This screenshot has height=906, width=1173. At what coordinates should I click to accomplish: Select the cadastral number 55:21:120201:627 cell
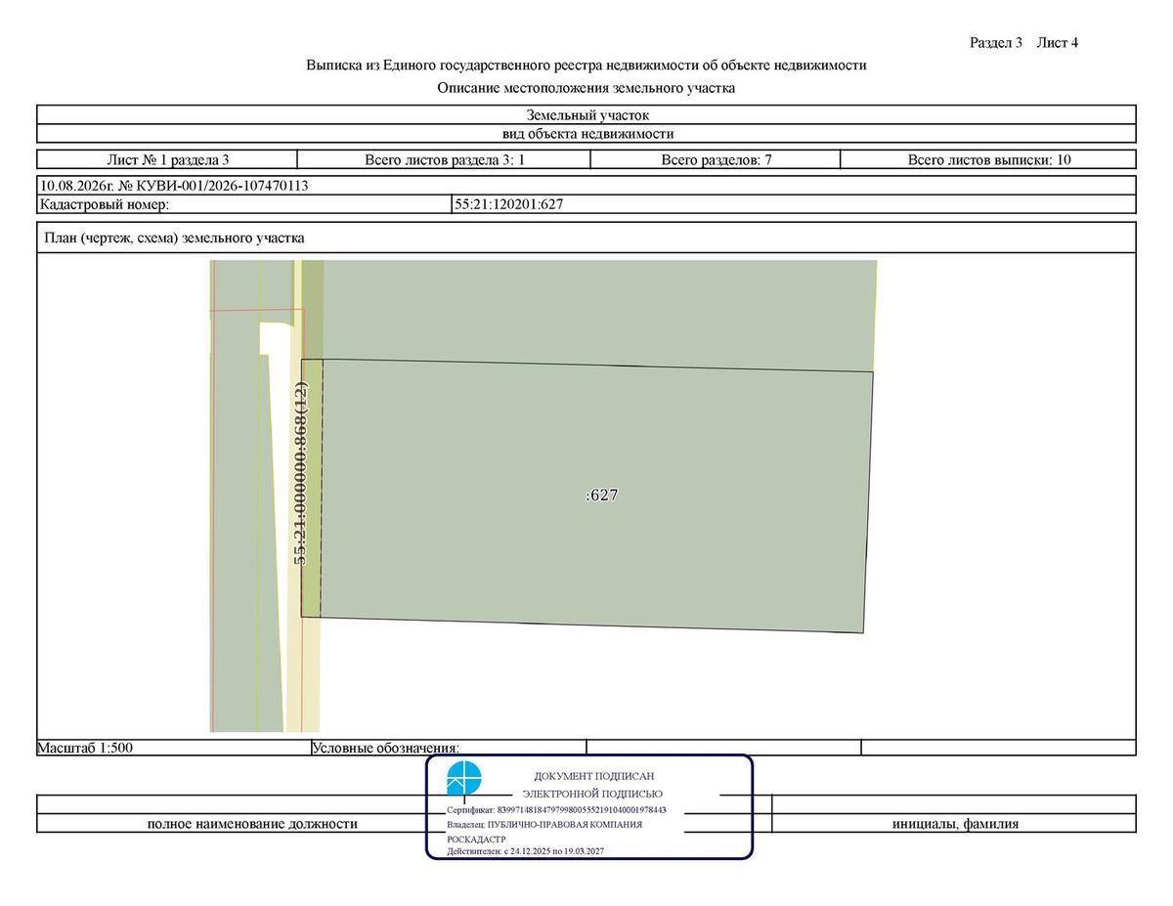[794, 204]
